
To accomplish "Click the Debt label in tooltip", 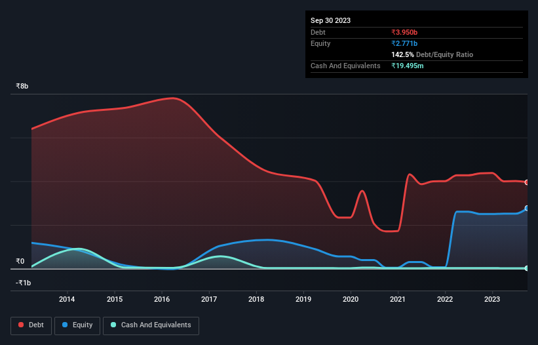I will point(318,32).
